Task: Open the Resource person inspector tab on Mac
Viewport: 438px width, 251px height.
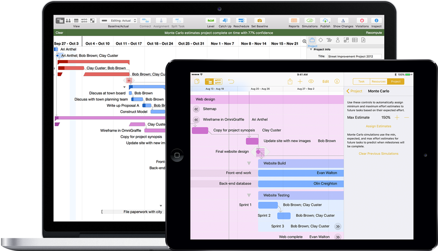Action: point(338,40)
